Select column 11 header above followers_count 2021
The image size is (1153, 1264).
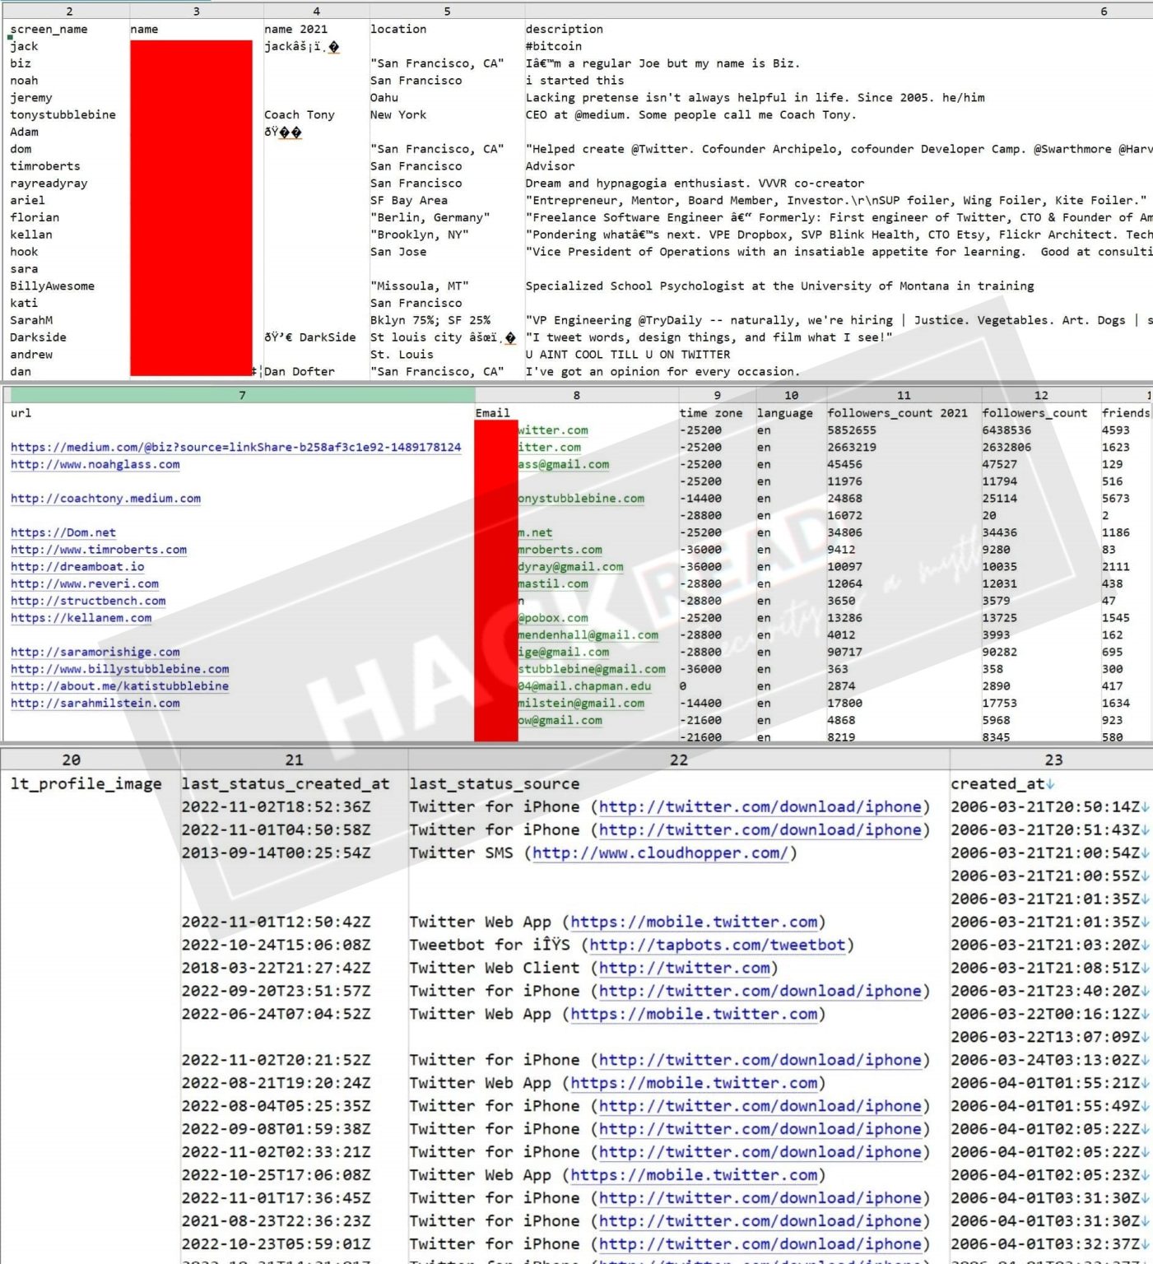[x=904, y=396]
